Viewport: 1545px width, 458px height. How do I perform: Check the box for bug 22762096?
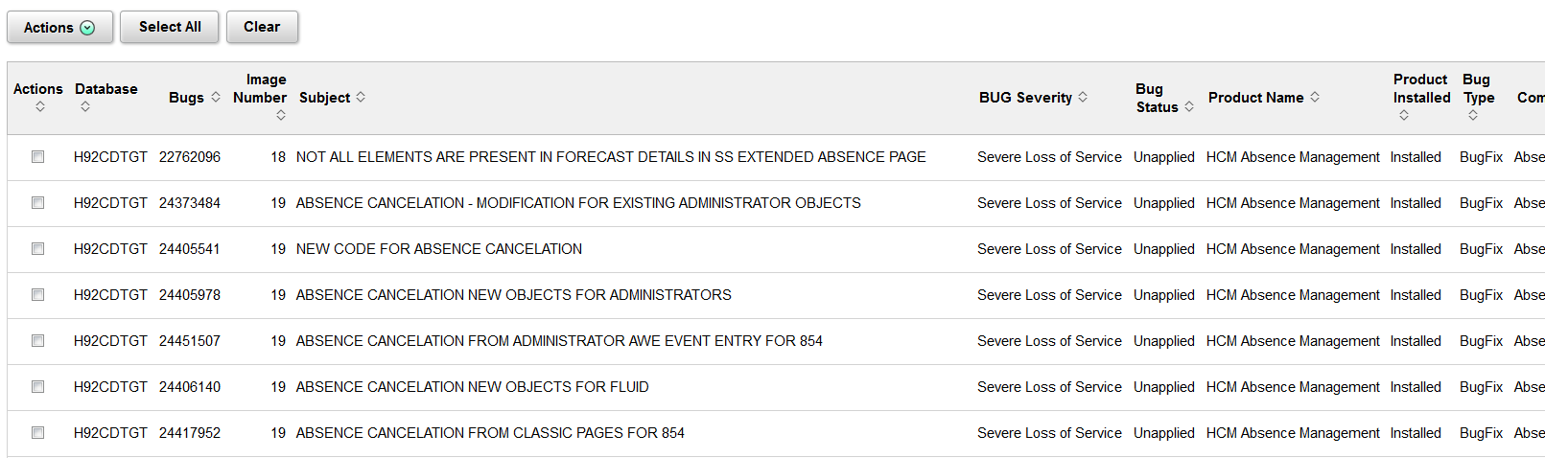click(38, 157)
